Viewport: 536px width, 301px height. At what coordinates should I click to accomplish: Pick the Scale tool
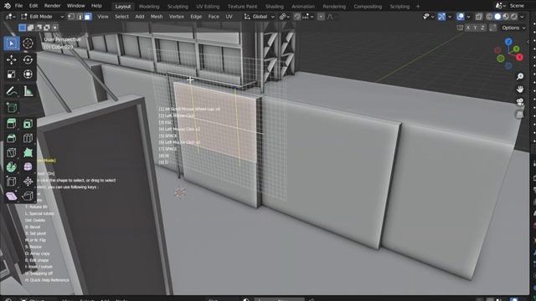12,74
